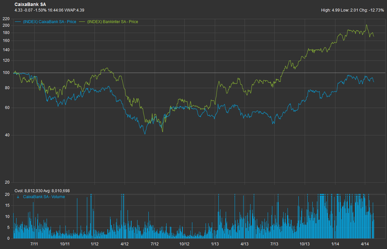Click the blue CaixaBank legend line swatch
The image size is (387, 249).
click(x=18, y=22)
